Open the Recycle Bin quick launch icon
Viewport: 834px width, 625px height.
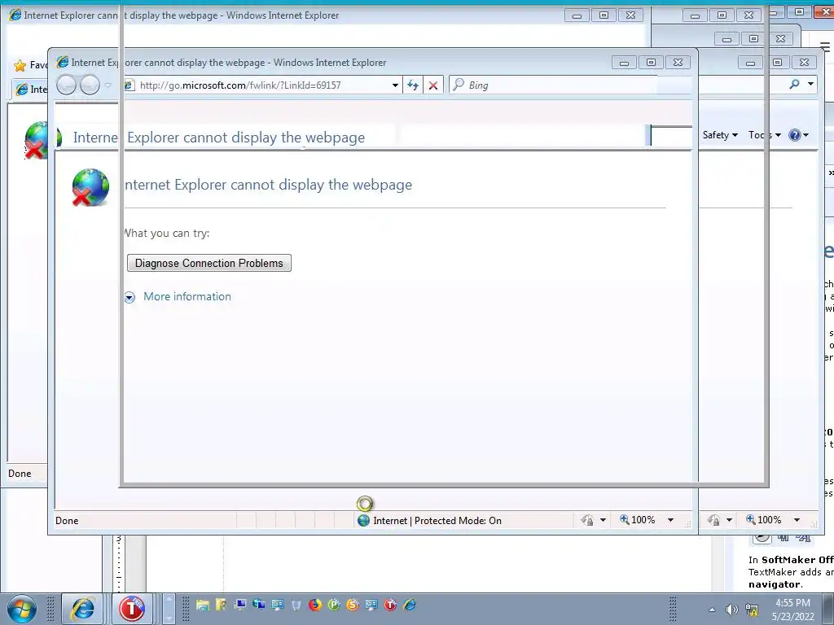click(x=296, y=605)
